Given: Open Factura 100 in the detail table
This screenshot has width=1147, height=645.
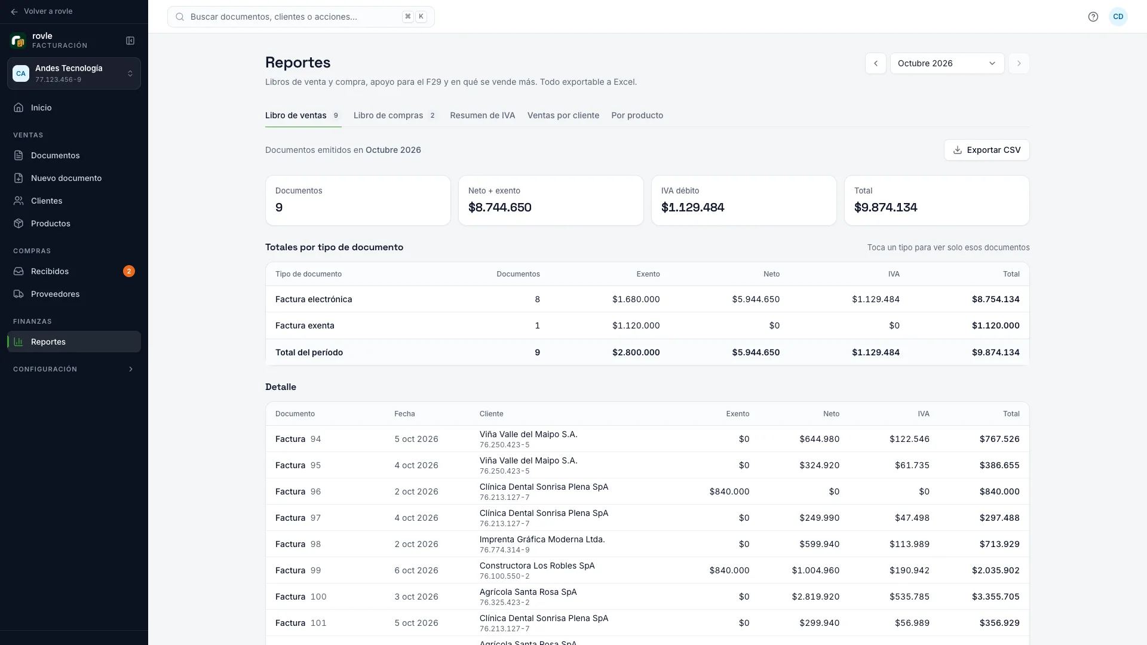Looking at the screenshot, I should [648, 597].
